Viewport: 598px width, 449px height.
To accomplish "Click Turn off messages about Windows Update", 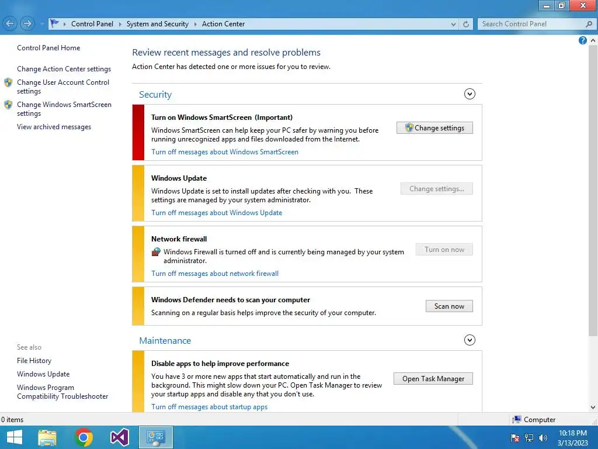I will point(217,213).
